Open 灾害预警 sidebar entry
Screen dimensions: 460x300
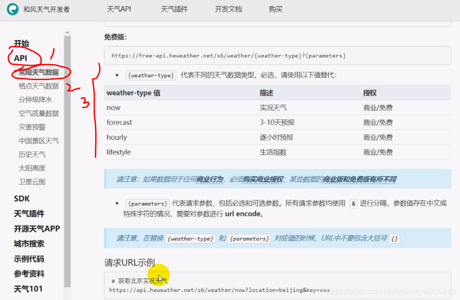32,127
